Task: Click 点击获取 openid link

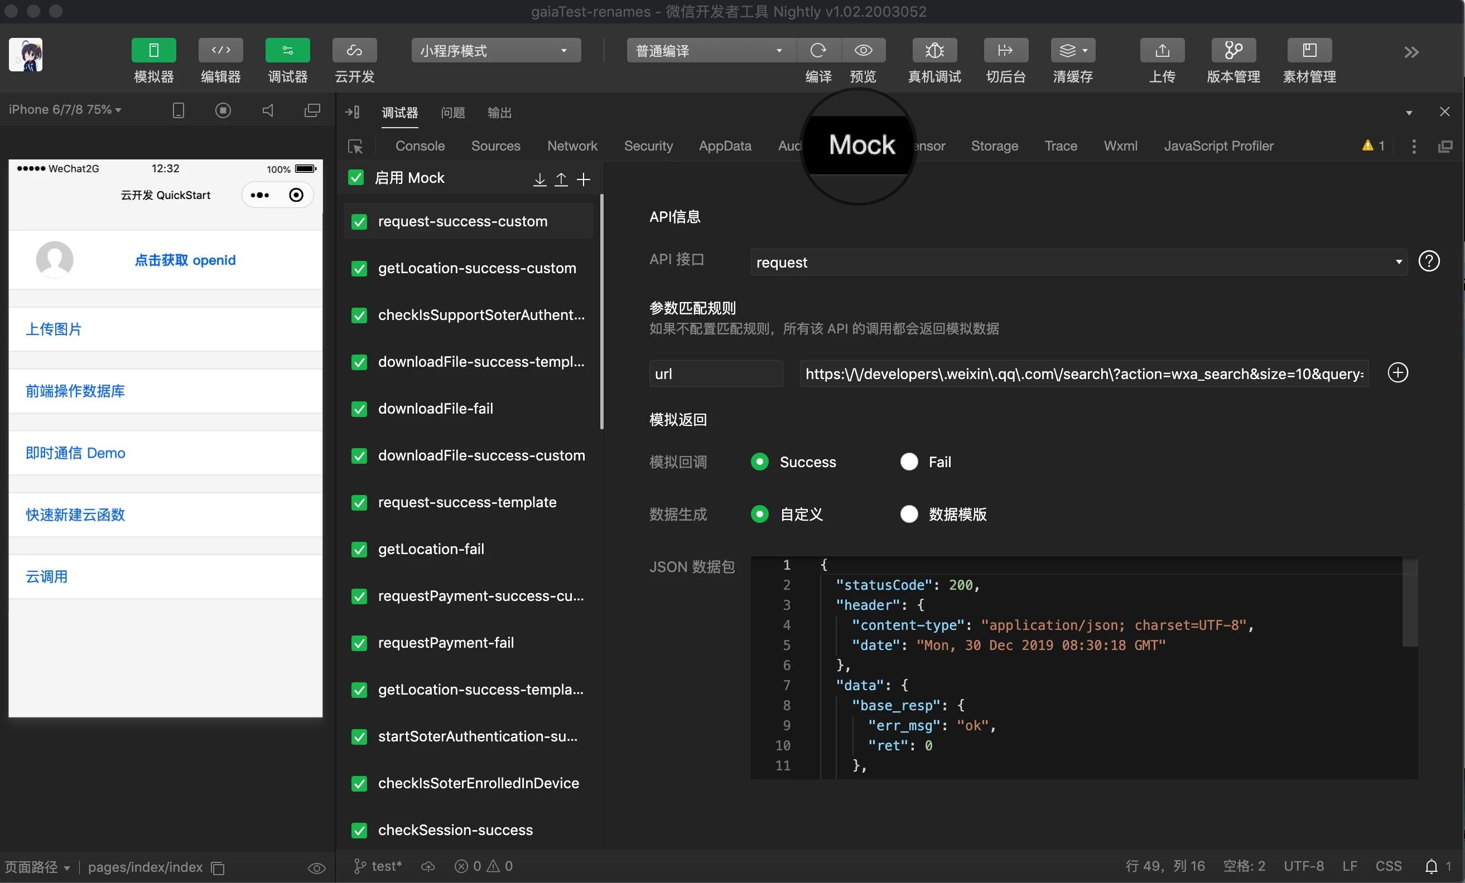Action: pyautogui.click(x=185, y=260)
